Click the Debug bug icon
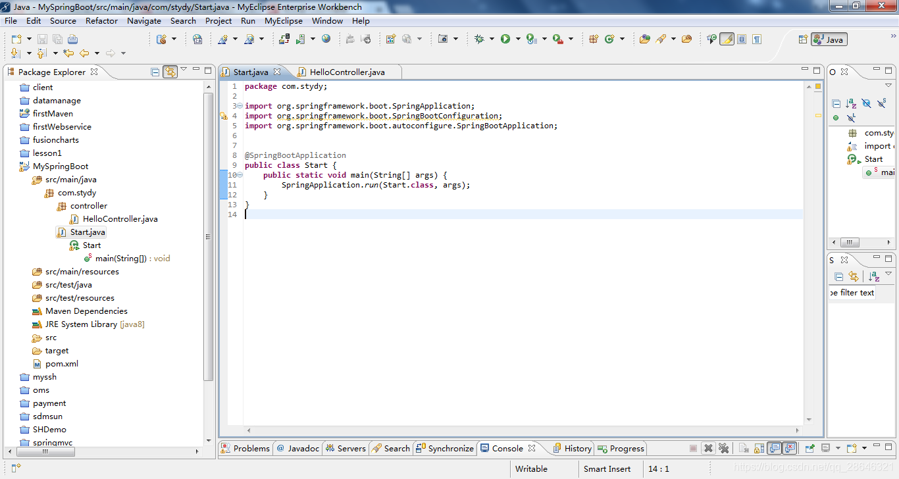Viewport: 899px width, 479px height. 479,39
